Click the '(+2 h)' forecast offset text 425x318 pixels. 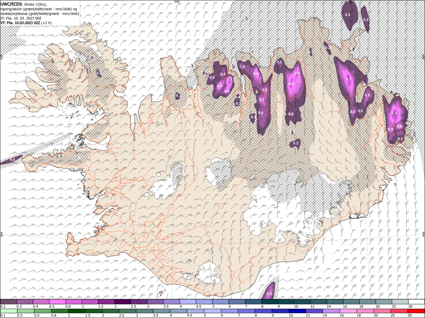tap(46, 23)
